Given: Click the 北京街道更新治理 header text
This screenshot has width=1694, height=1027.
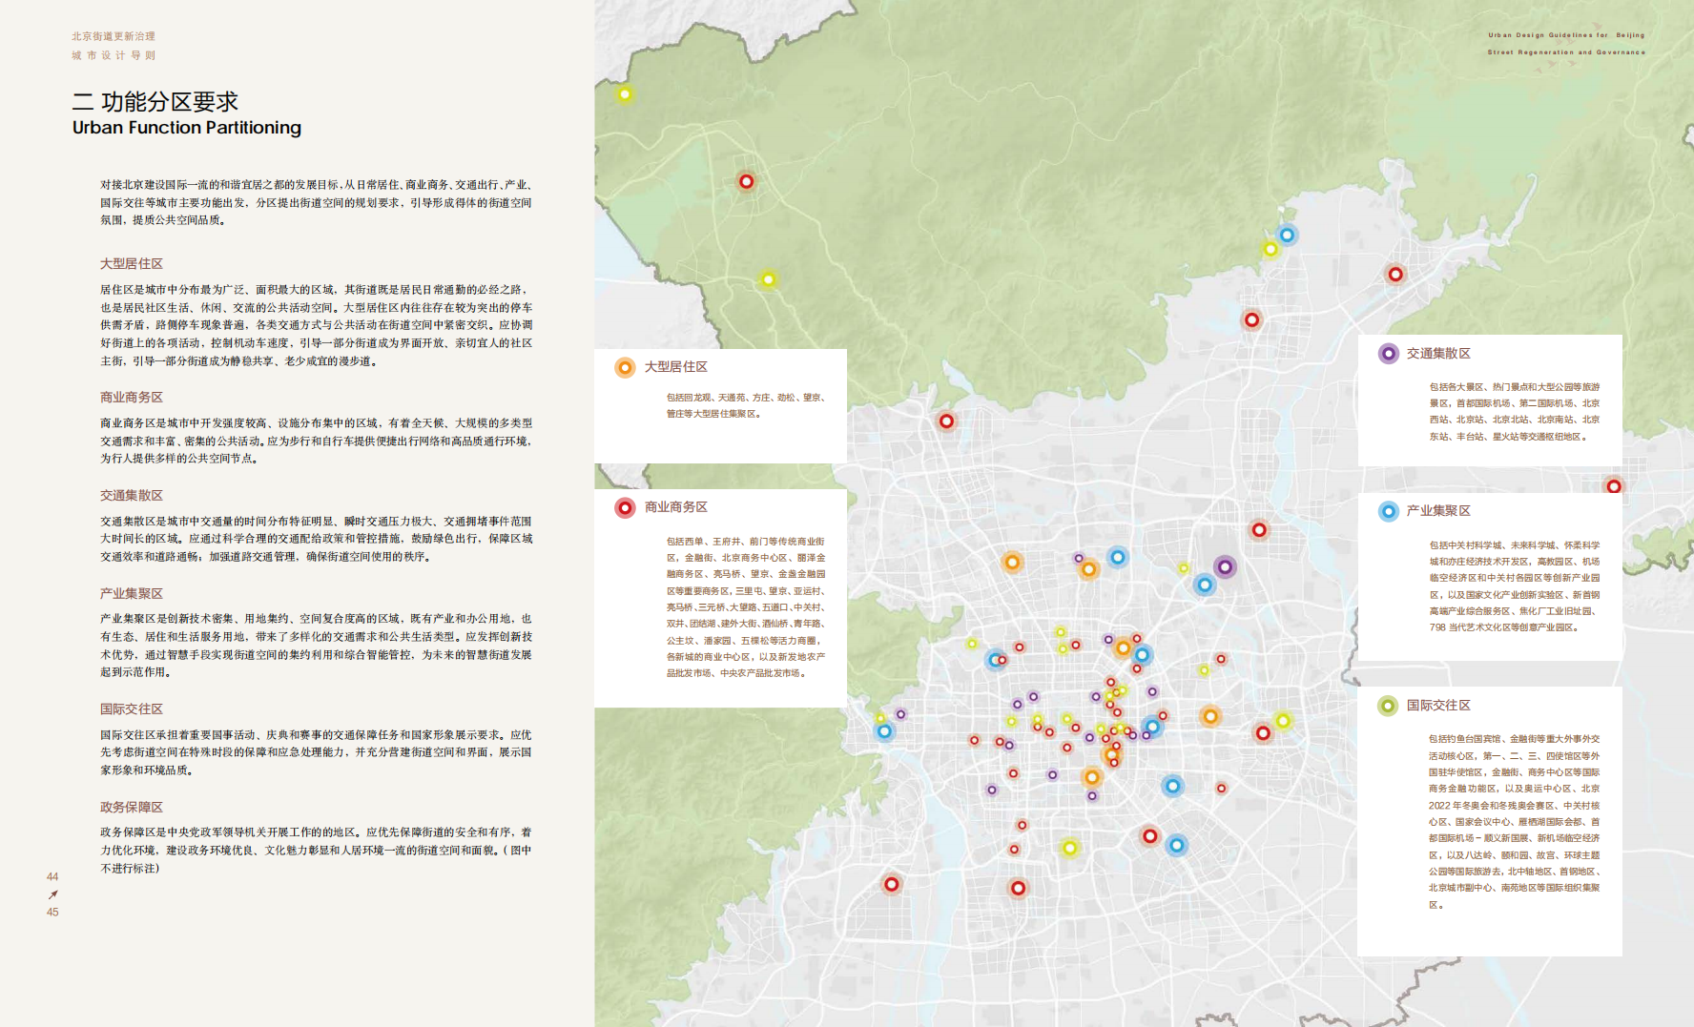Looking at the screenshot, I should pyautogui.click(x=114, y=36).
